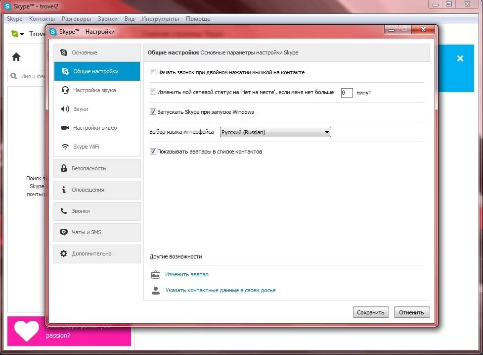Viewport: 483px width, 355px height.
Task: Click the Изменить аватар link
Action: coord(187,274)
